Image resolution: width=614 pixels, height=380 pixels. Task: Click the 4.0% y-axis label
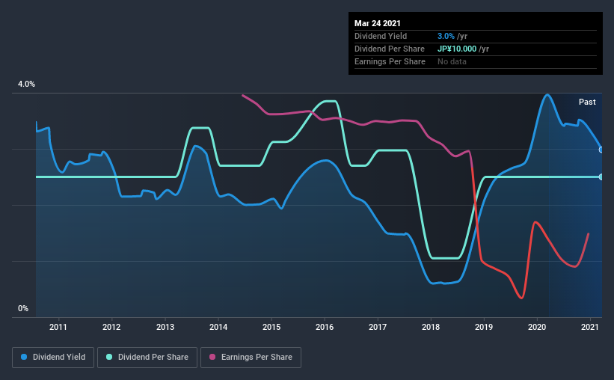click(26, 85)
